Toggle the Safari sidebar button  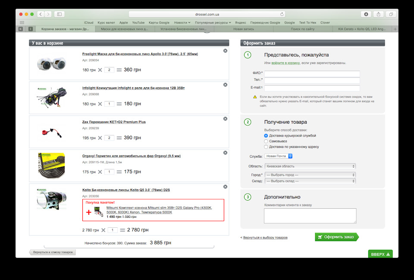60,14
